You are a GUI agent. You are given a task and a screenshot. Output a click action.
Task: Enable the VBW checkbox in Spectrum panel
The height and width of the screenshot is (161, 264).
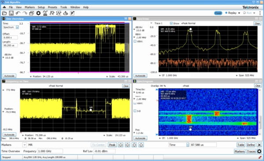point(135,41)
